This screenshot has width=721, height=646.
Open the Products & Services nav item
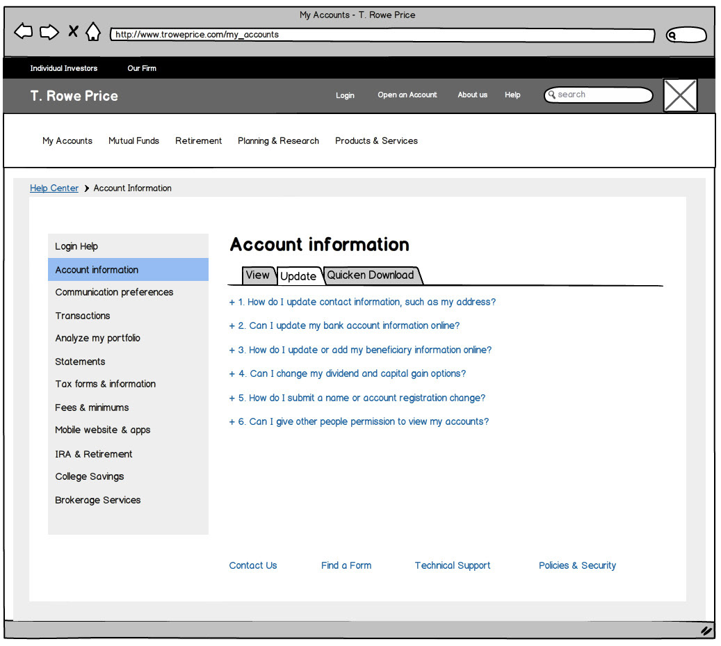click(376, 140)
